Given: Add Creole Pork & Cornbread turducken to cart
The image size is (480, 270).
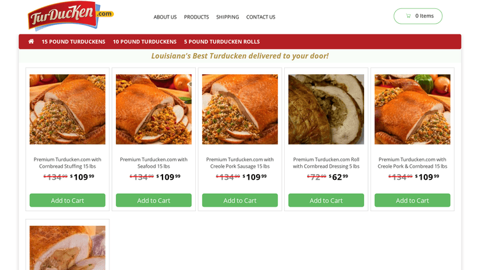Looking at the screenshot, I should [412, 200].
